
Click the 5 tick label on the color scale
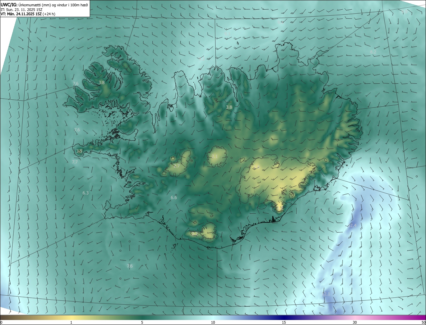pos(142,322)
